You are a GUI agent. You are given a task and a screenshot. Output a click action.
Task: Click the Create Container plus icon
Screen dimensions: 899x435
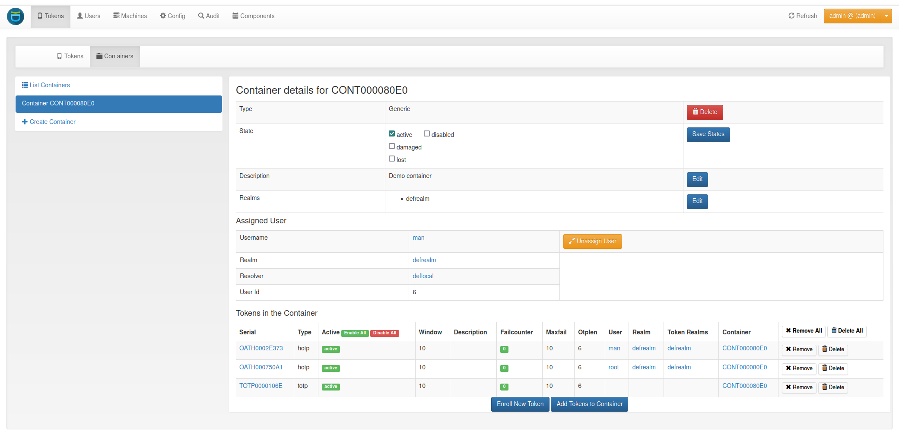tap(25, 122)
